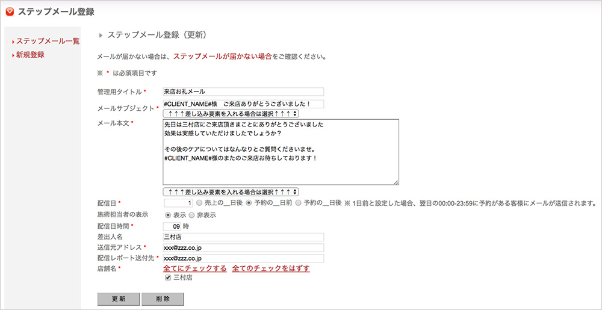Click the triangle icon before ステップメール登録（更新）

[101, 36]
